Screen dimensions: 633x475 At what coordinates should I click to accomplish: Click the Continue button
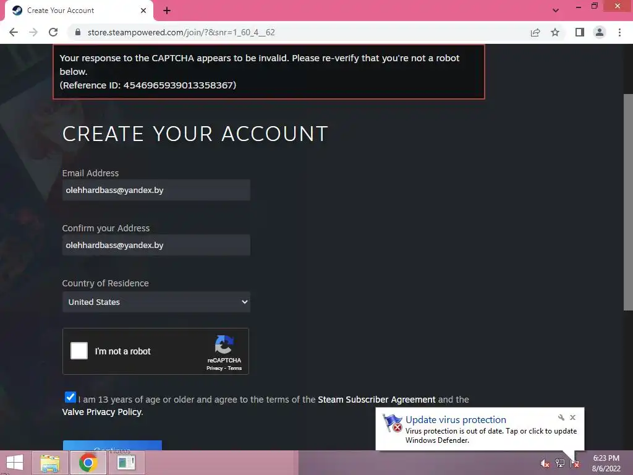pyautogui.click(x=113, y=445)
